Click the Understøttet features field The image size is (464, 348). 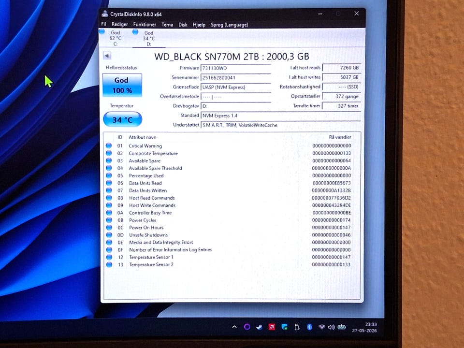[x=281, y=125]
